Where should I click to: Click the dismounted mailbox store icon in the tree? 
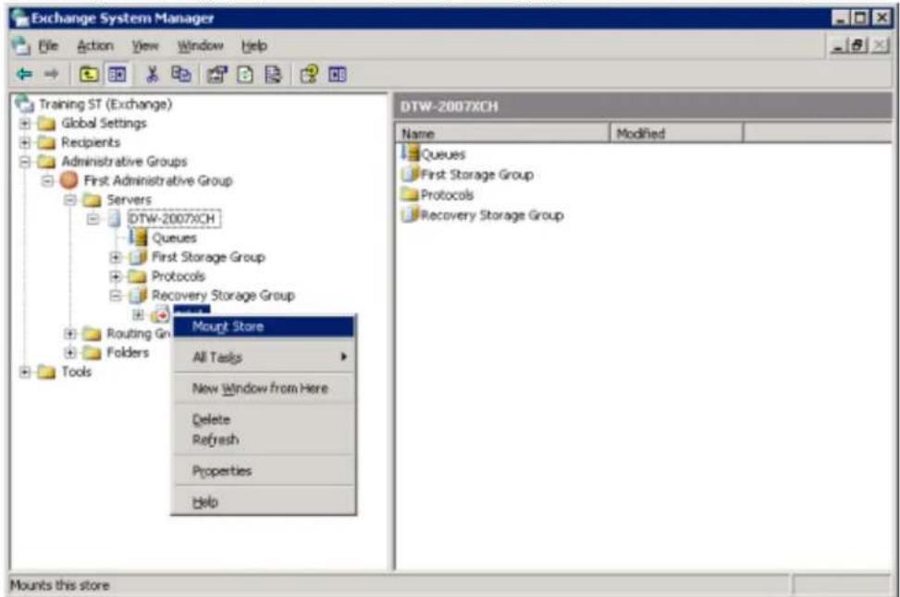click(160, 314)
